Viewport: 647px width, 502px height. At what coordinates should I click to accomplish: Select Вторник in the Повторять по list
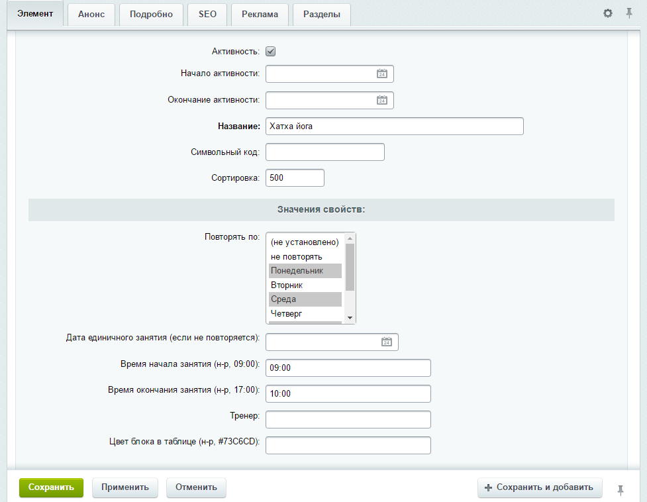click(x=305, y=285)
